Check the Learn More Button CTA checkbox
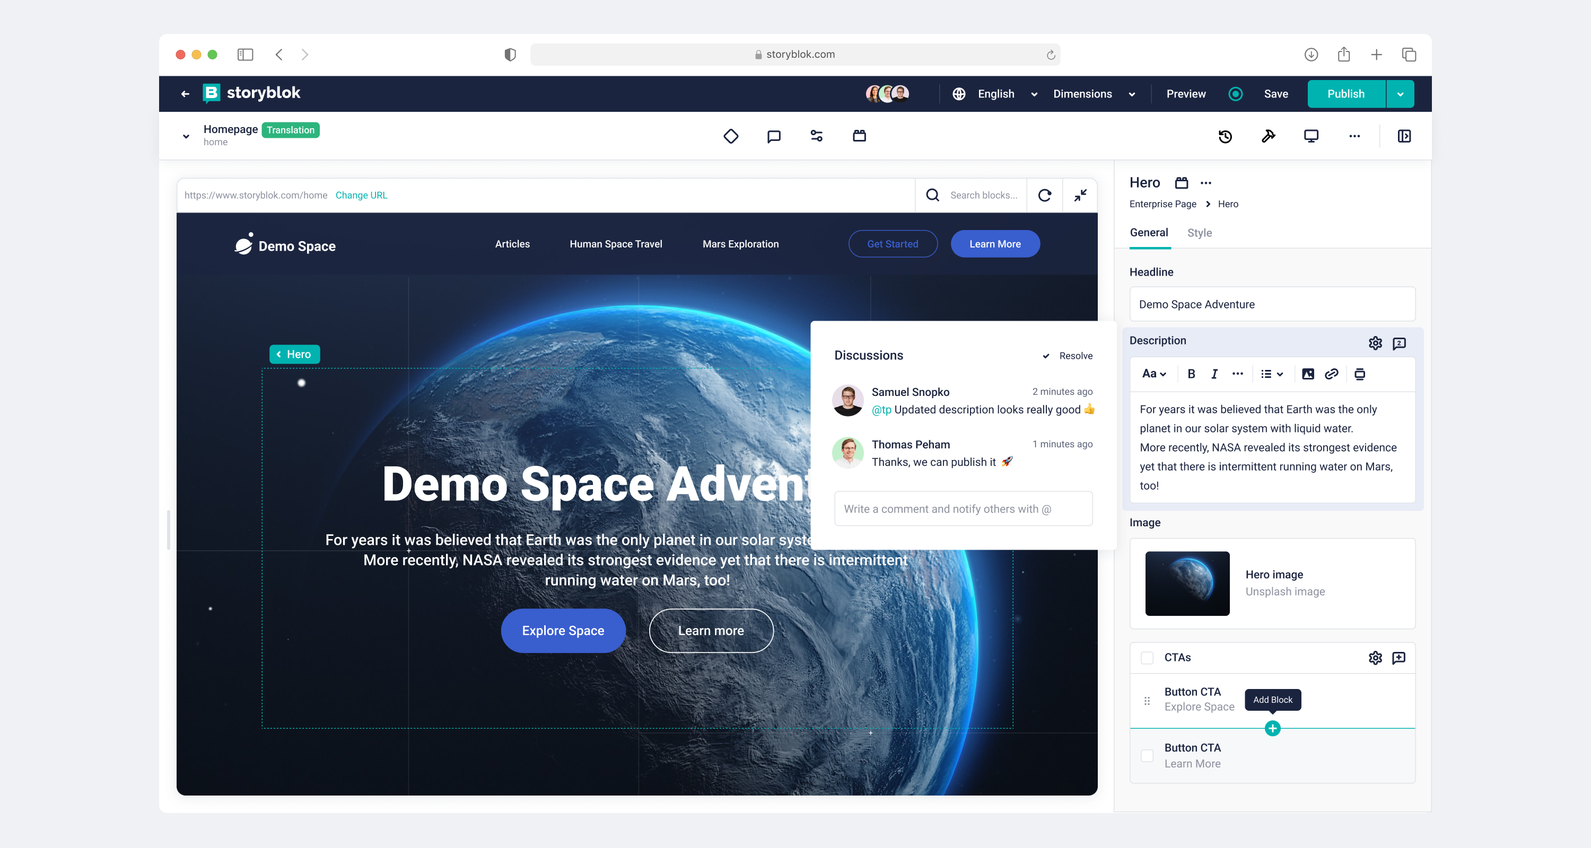 pos(1147,755)
